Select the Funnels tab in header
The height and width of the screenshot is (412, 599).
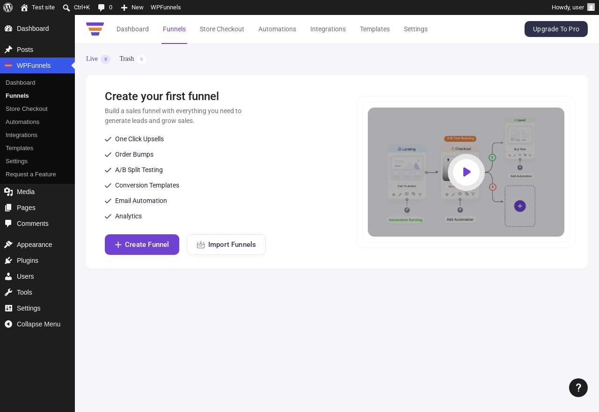[x=174, y=29]
